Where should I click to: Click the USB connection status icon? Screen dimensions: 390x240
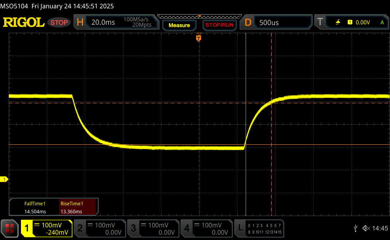tap(355, 228)
